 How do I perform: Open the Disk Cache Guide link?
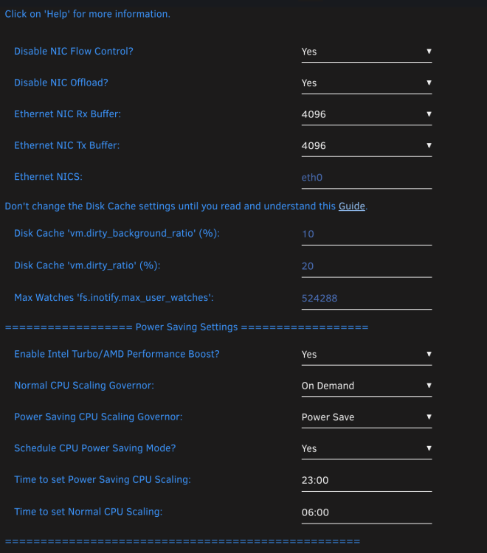click(351, 206)
